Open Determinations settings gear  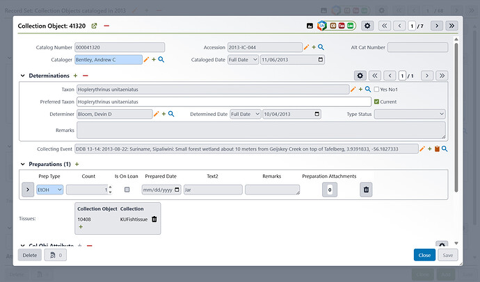coord(360,76)
